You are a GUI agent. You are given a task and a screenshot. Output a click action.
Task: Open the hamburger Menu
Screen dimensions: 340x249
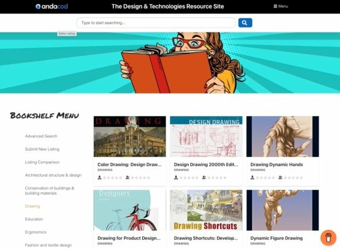coord(280,6)
